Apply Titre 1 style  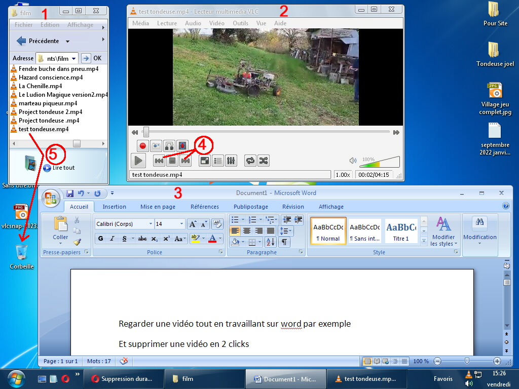[401, 231]
